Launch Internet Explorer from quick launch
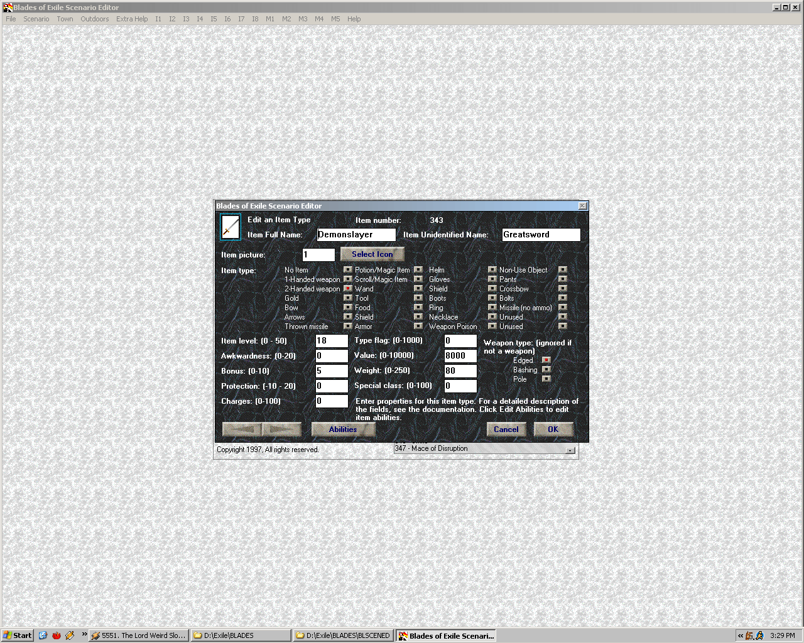Image resolution: width=804 pixels, height=643 pixels. [x=43, y=635]
